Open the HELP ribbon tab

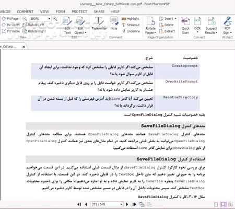pyautogui.click(x=115, y=11)
